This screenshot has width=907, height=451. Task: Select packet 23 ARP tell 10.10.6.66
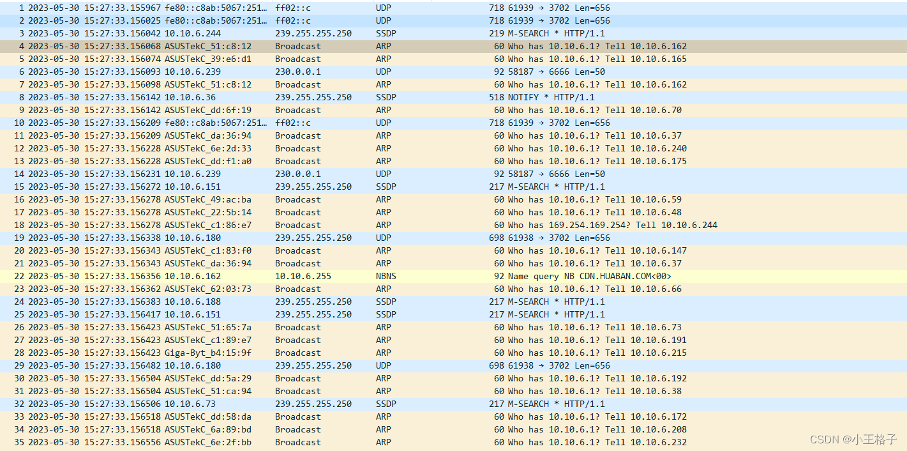[x=453, y=289]
